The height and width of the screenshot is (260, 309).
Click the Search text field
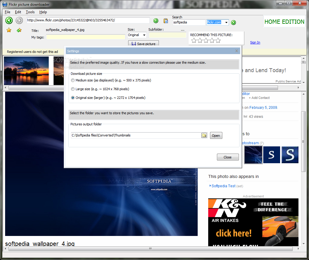click(189, 23)
